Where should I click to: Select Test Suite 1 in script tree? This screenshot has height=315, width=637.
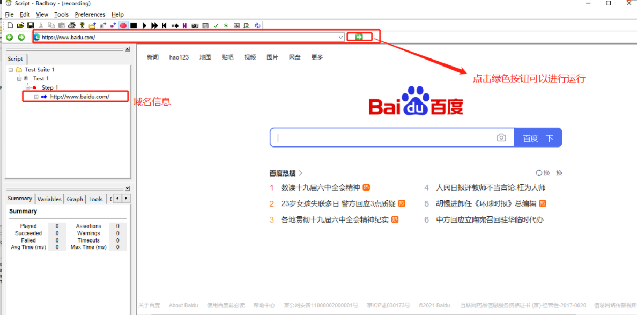[39, 70]
